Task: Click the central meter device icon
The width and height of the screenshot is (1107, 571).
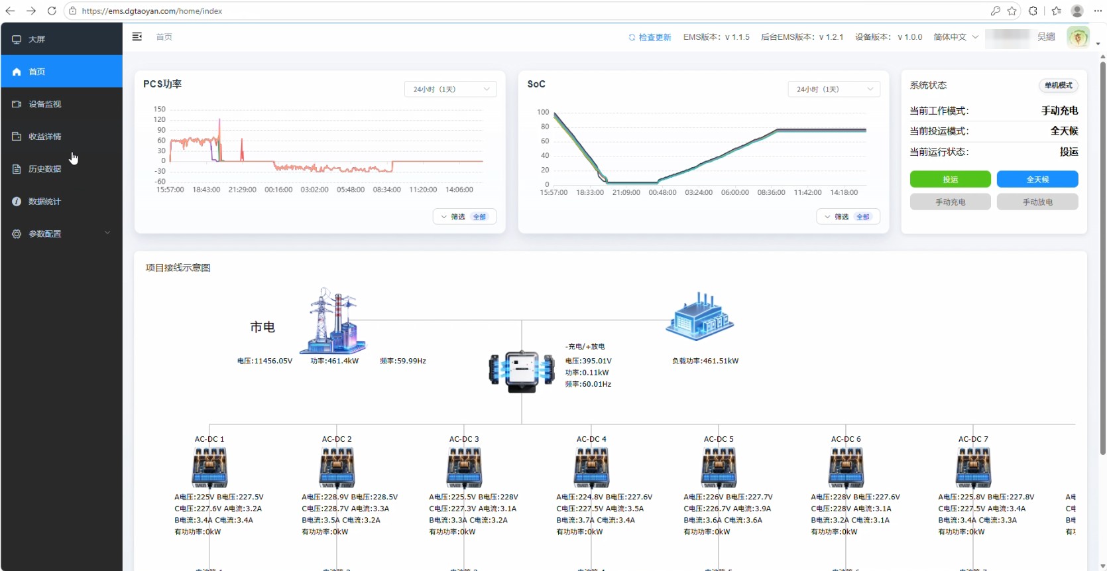Action: (522, 371)
